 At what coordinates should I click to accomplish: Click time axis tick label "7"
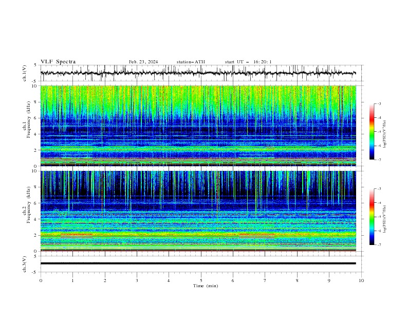click(x=265, y=281)
